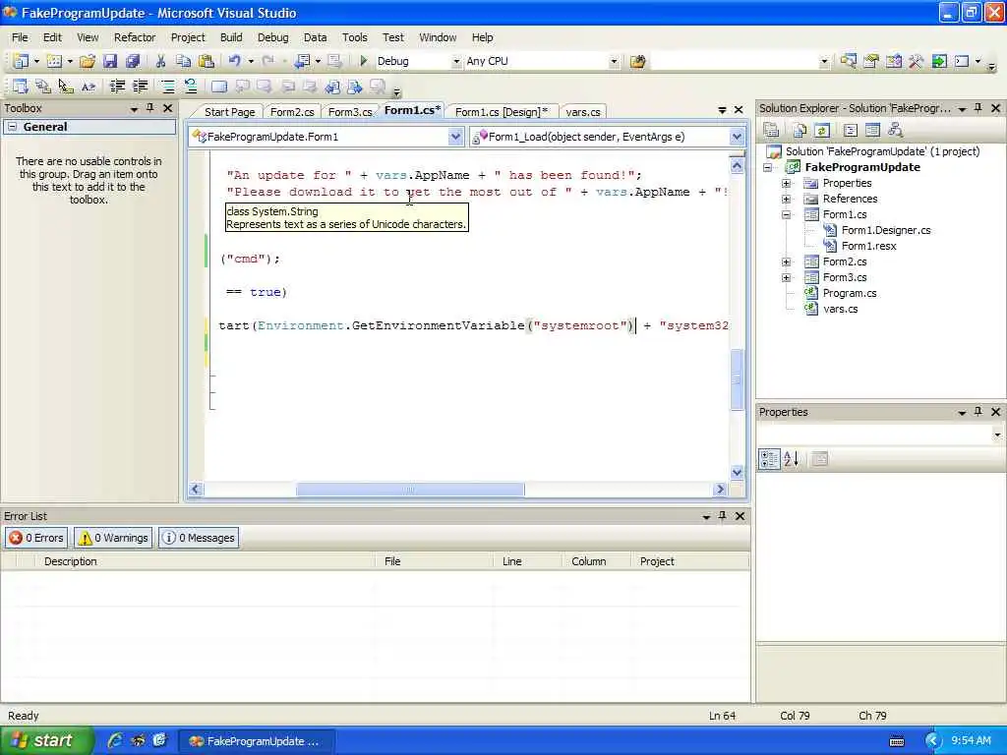
Task: Sort Error List by Line column
Action: [x=527, y=561]
